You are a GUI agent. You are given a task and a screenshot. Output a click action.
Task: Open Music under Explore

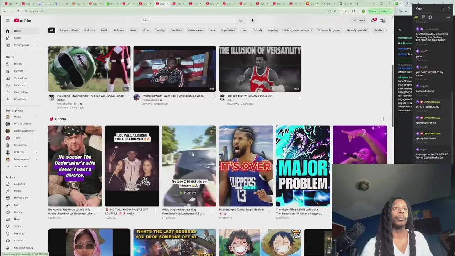point(22,191)
